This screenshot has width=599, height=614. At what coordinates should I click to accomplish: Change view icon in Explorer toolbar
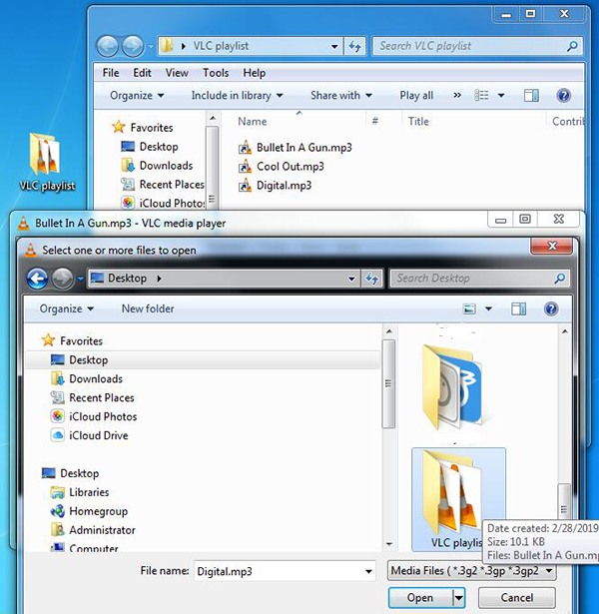pos(481,95)
